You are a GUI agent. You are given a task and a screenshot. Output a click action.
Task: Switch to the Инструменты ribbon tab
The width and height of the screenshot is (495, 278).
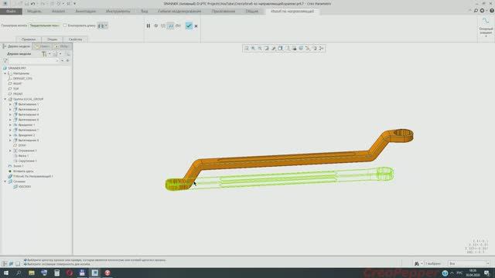tap(118, 12)
